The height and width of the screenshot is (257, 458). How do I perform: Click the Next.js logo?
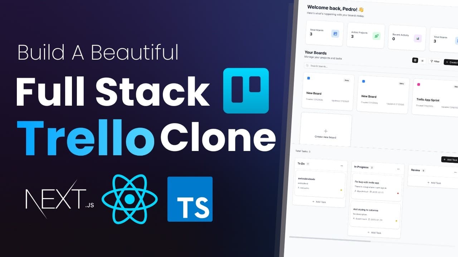59,199
